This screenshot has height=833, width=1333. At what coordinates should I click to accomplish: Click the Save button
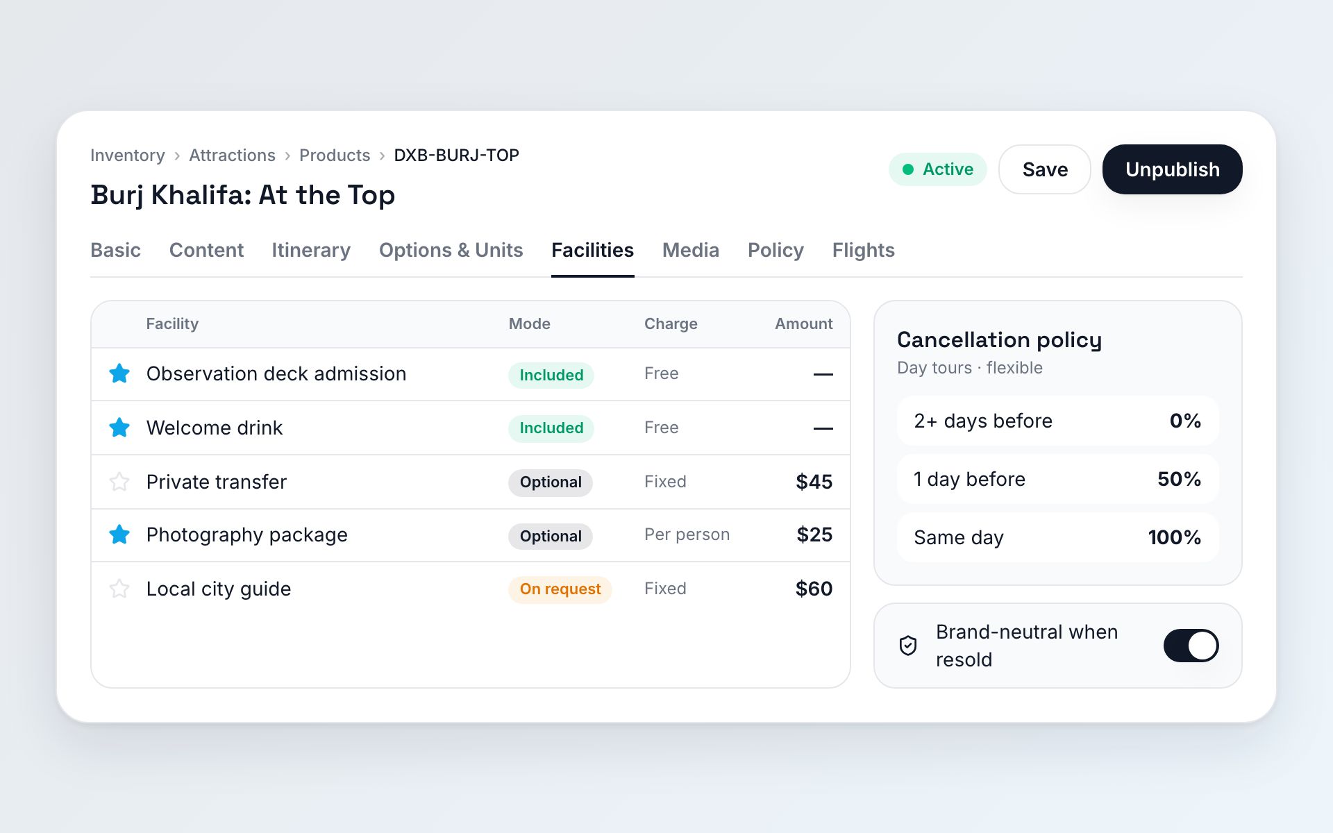(1045, 169)
